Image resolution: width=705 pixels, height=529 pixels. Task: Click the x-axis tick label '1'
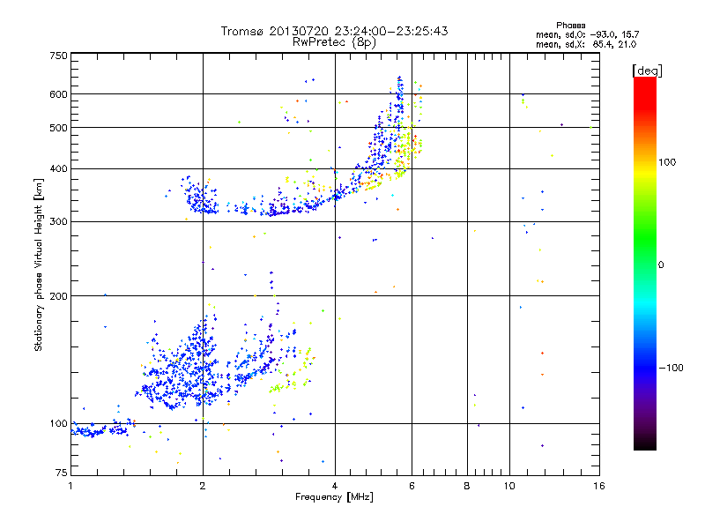(70, 486)
